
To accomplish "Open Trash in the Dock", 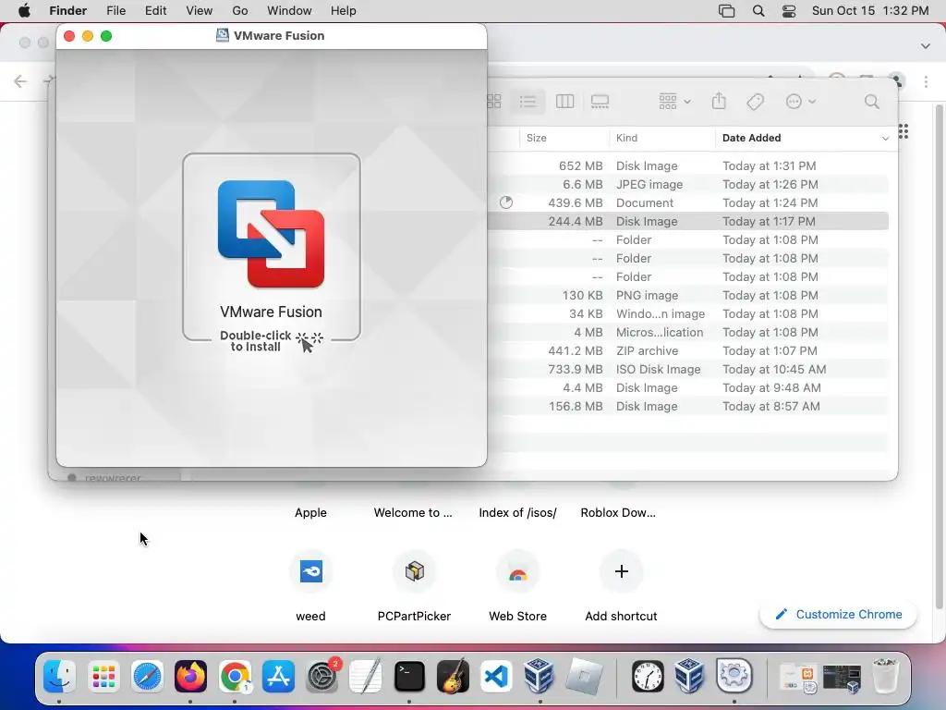I will (885, 676).
